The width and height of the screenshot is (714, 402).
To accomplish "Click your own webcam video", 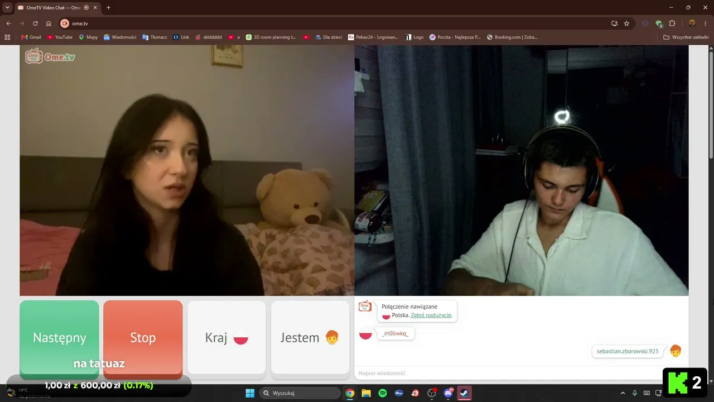I will tap(522, 170).
